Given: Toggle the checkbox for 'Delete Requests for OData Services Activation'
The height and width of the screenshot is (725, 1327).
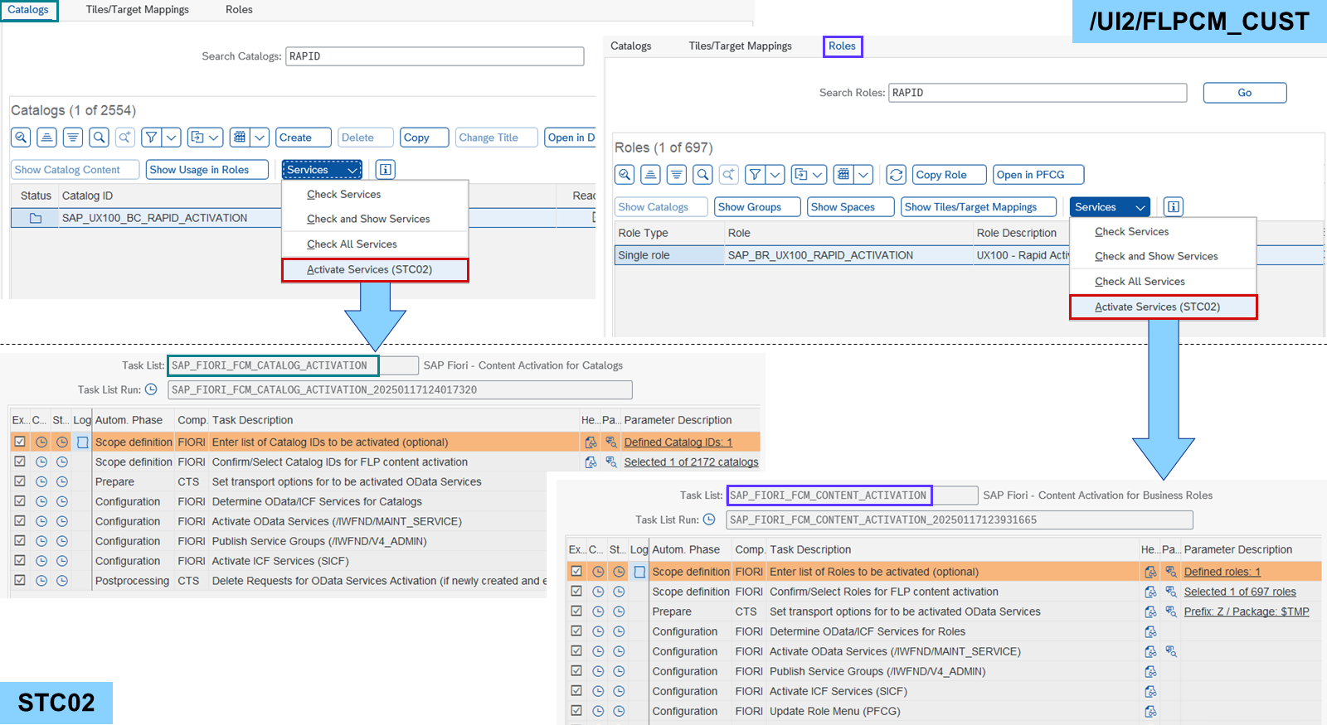Looking at the screenshot, I should point(20,581).
